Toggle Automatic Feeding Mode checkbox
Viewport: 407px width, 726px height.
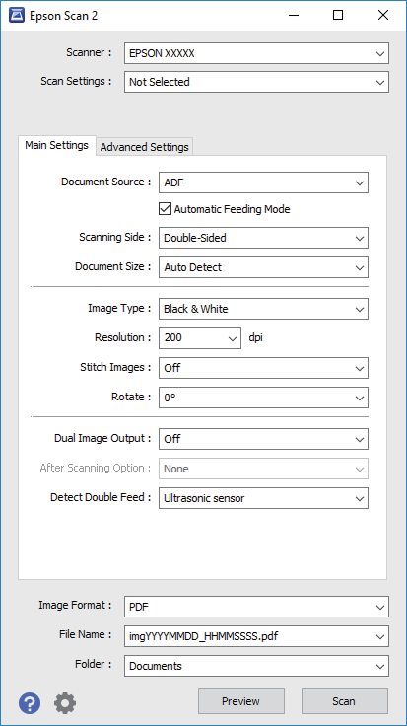(x=166, y=209)
